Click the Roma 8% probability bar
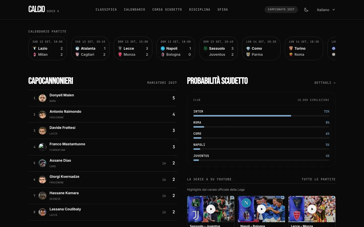Image resolution: width=364 pixels, height=227 pixels. pos(261,127)
